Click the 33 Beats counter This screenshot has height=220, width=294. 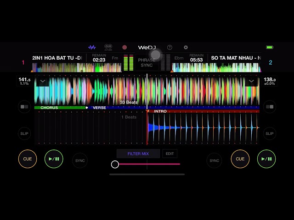129,102
